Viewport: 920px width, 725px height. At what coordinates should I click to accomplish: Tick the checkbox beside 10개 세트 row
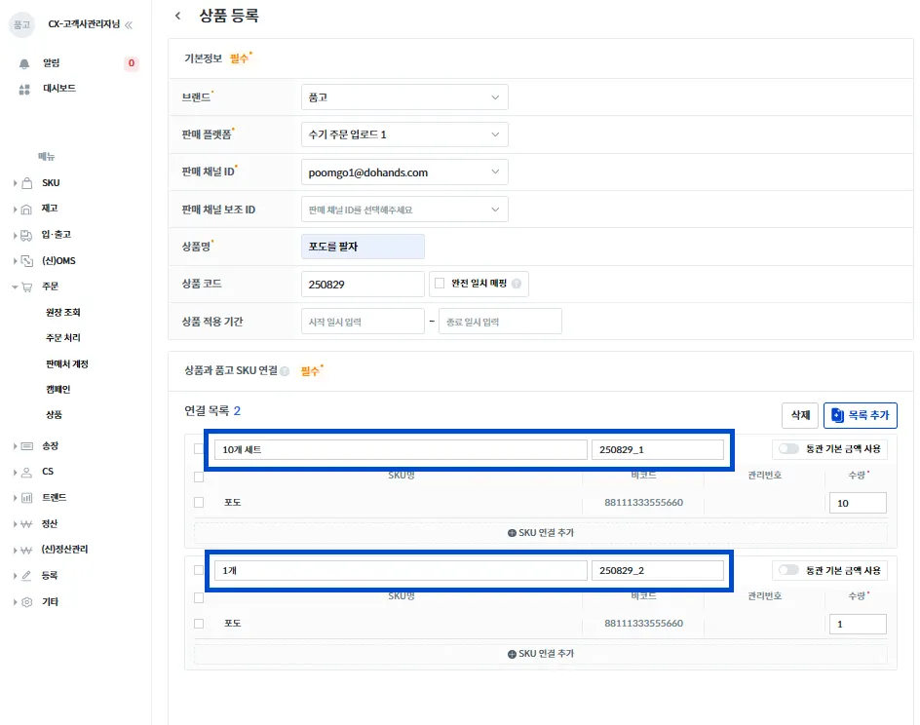click(x=198, y=448)
